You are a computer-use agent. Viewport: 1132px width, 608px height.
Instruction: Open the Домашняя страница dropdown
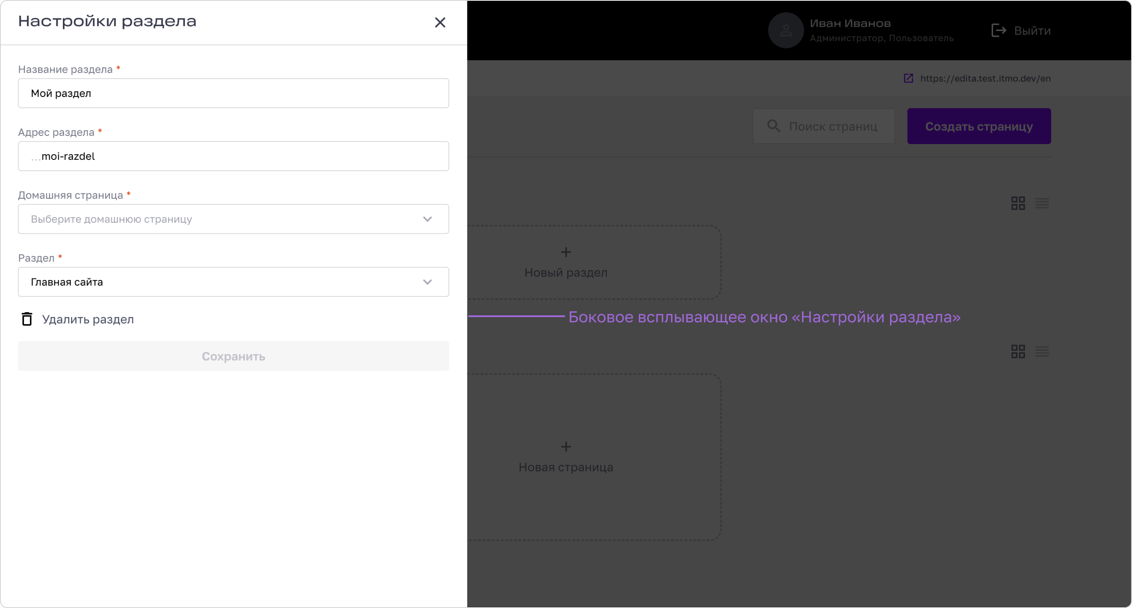click(x=233, y=219)
